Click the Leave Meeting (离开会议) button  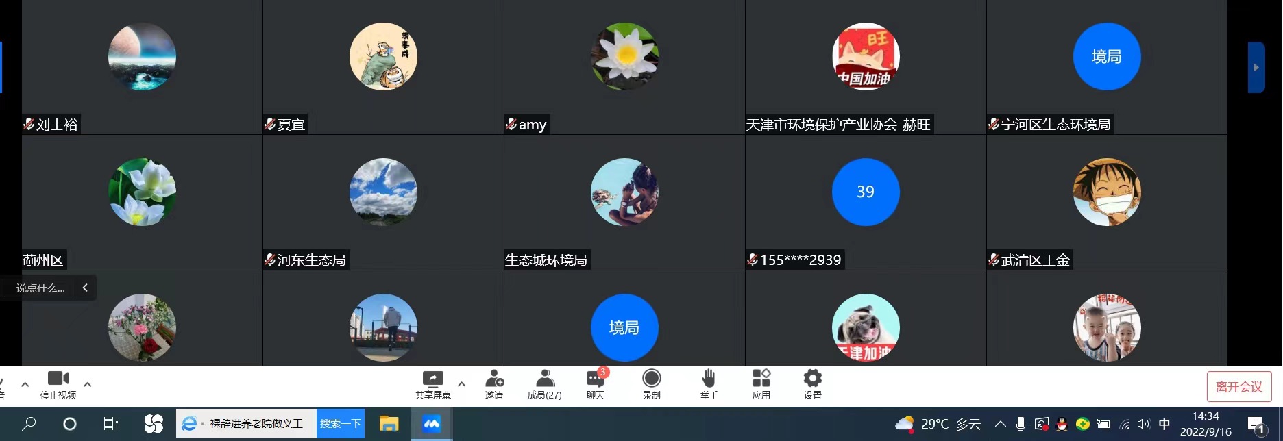click(x=1238, y=387)
